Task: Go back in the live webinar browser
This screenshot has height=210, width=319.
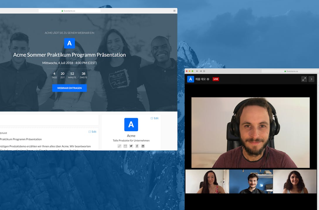Action: pos(197,71)
